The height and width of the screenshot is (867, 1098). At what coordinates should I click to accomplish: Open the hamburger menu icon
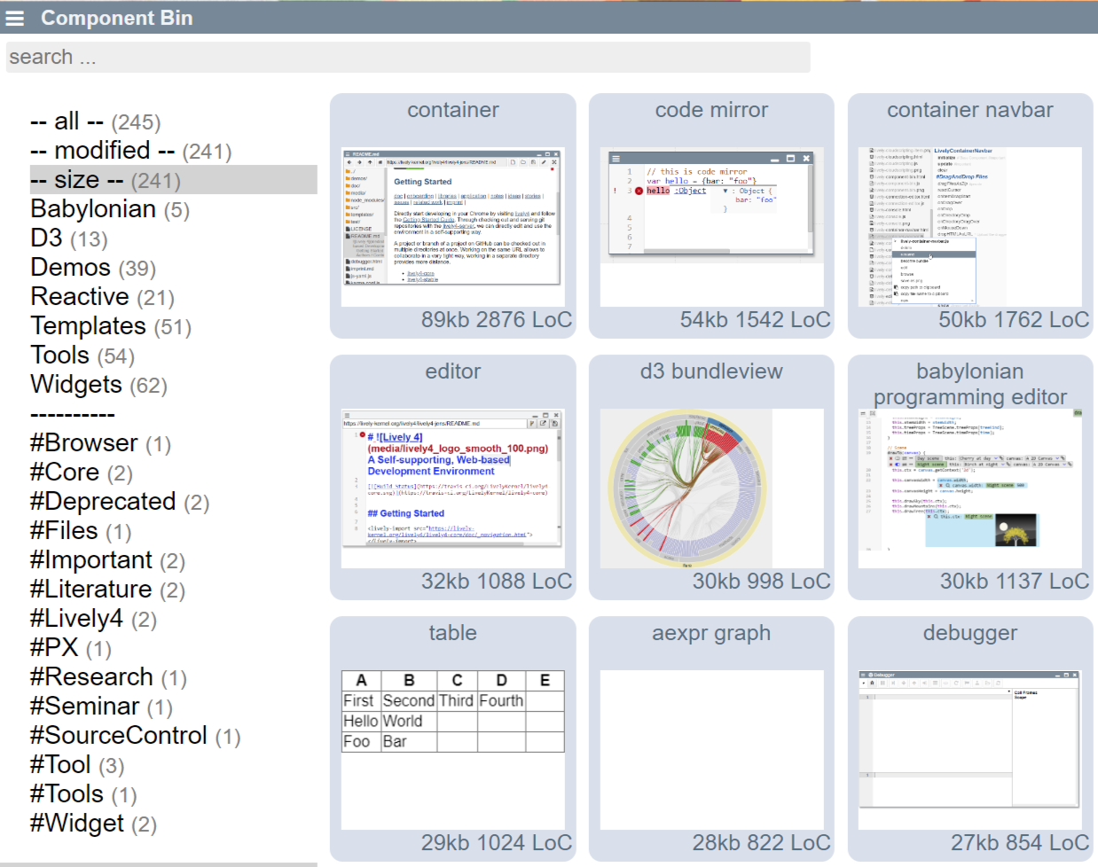point(15,18)
